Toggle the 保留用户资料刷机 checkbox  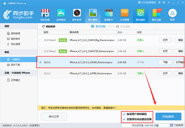(x=124, y=114)
